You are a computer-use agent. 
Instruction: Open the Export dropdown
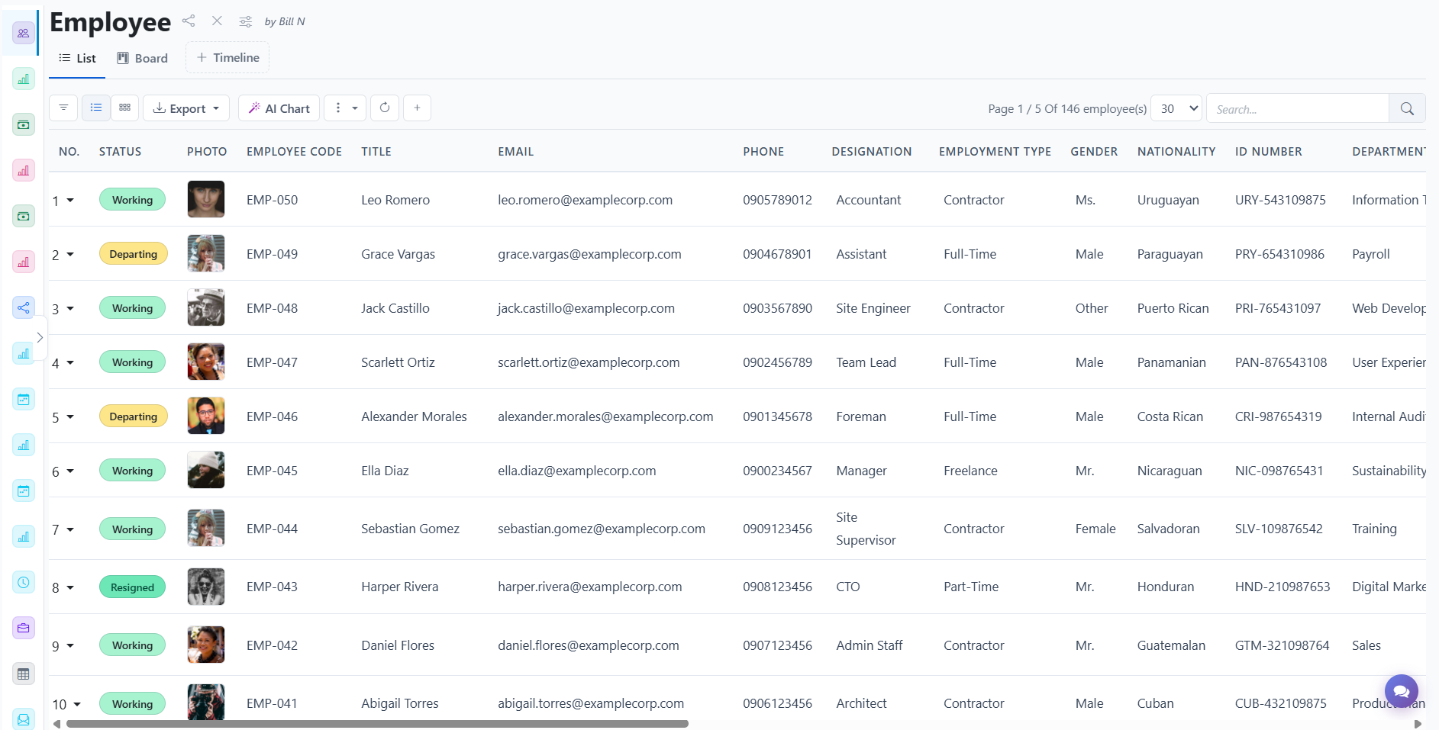[186, 108]
